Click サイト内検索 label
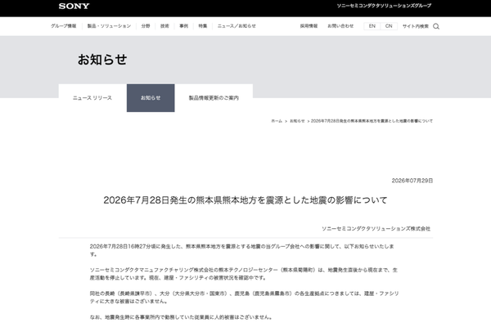The width and height of the screenshot is (491, 327). pos(416,26)
